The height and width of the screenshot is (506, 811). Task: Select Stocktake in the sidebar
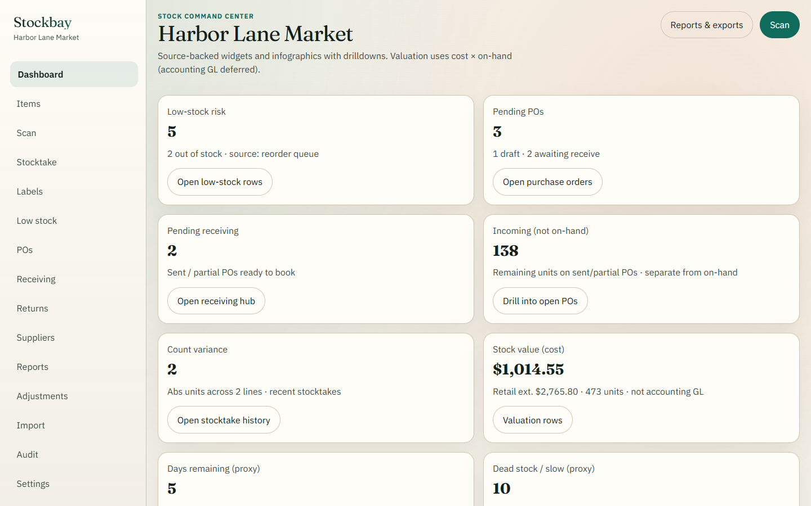(x=74, y=162)
